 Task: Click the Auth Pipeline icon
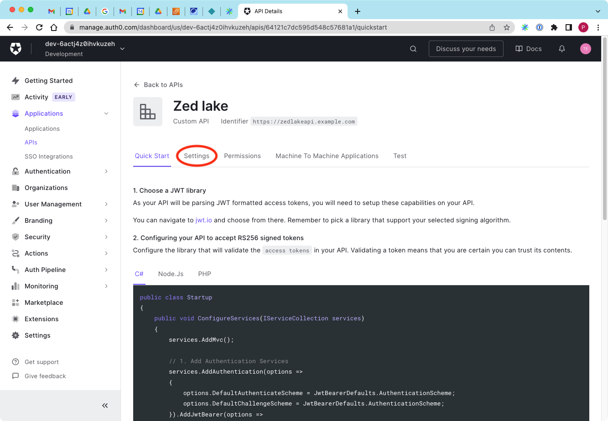16,270
